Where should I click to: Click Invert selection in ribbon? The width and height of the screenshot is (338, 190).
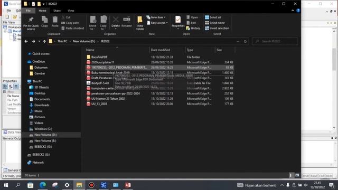point(217,28)
